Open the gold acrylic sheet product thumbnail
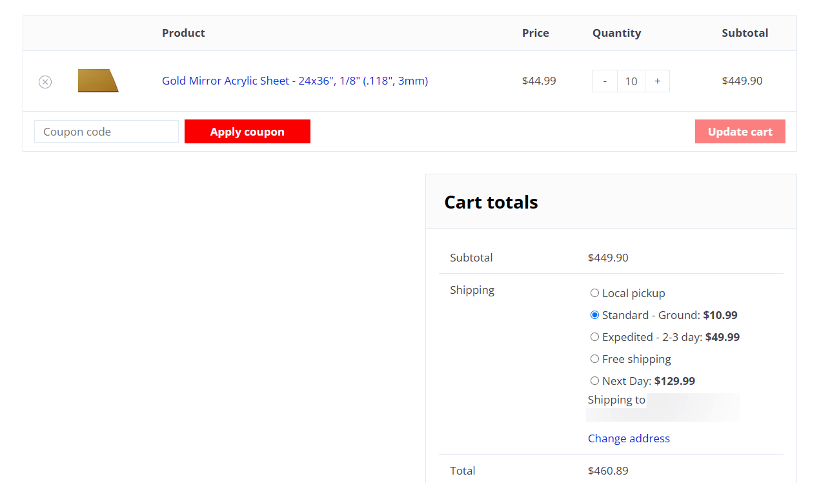The image size is (830, 483). coord(98,81)
